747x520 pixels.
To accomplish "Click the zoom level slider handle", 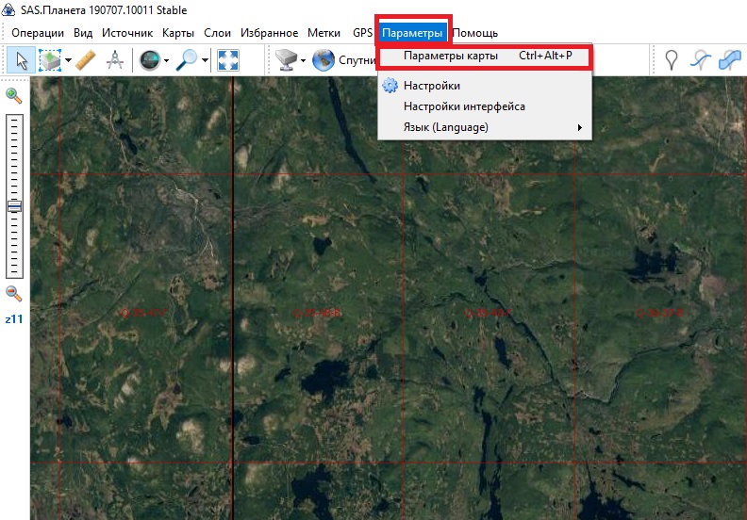I will 14,207.
